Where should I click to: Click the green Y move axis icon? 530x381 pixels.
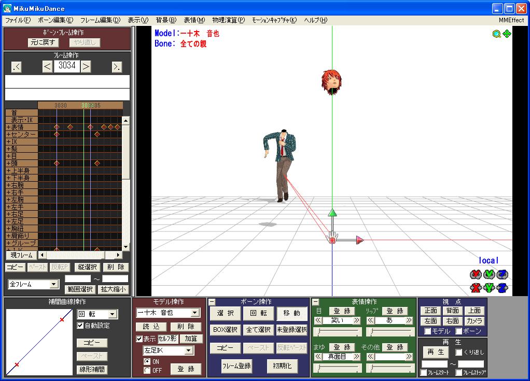(x=489, y=288)
